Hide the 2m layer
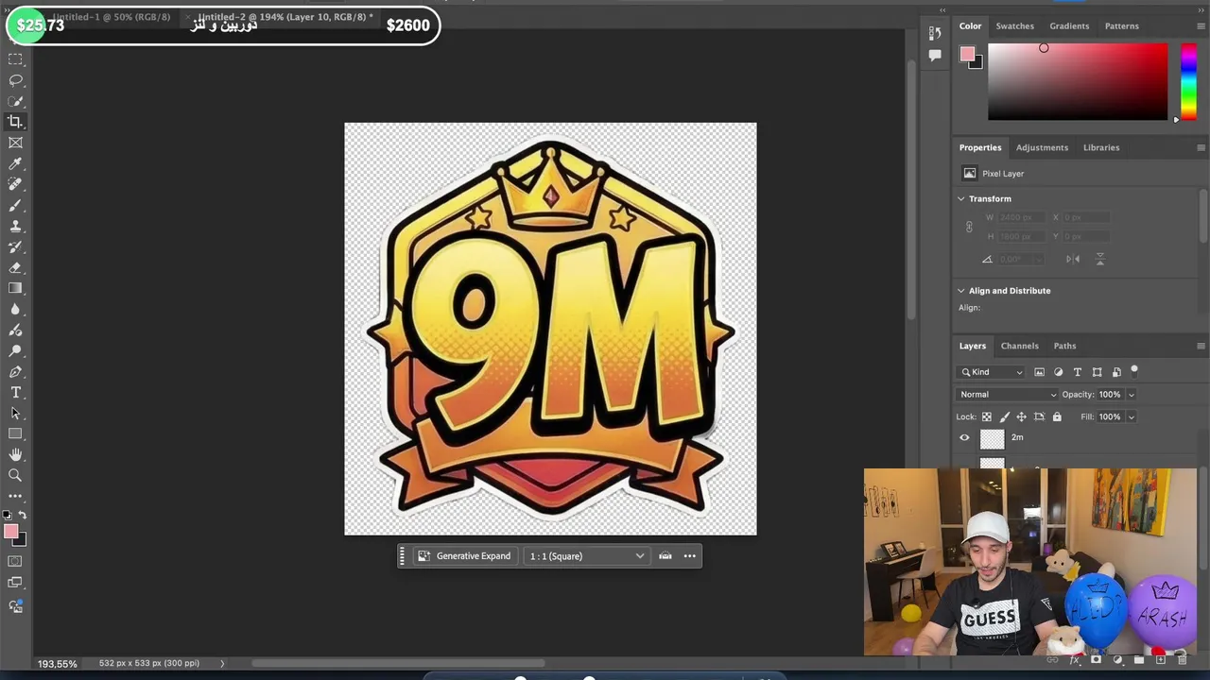This screenshot has height=680, width=1210. [964, 437]
